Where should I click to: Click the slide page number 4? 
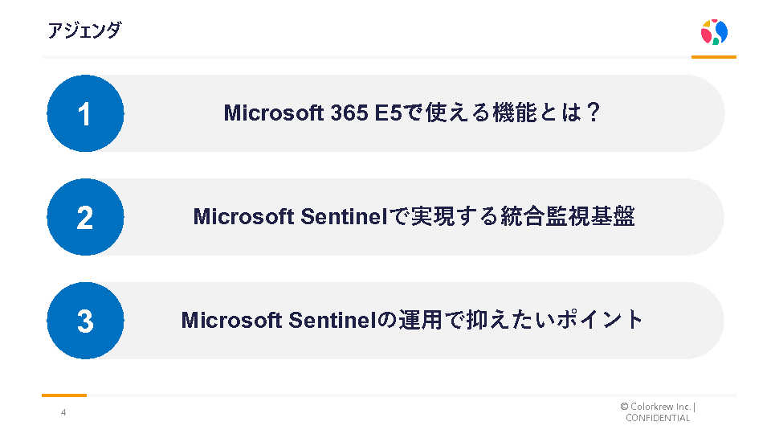coord(63,412)
